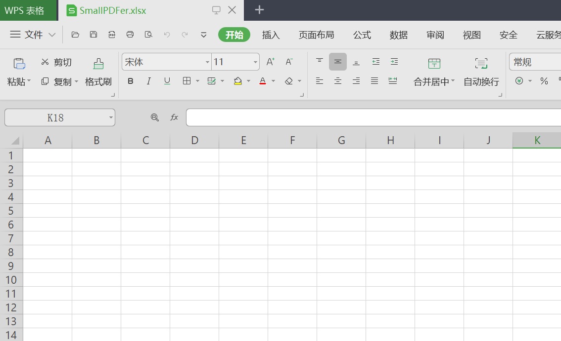The height and width of the screenshot is (341, 561).
Task: Open print preview icon
Action: (x=148, y=35)
